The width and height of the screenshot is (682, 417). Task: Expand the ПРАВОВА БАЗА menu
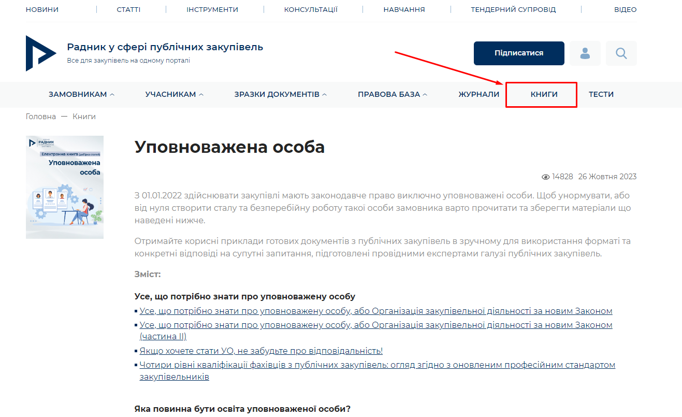tap(392, 94)
